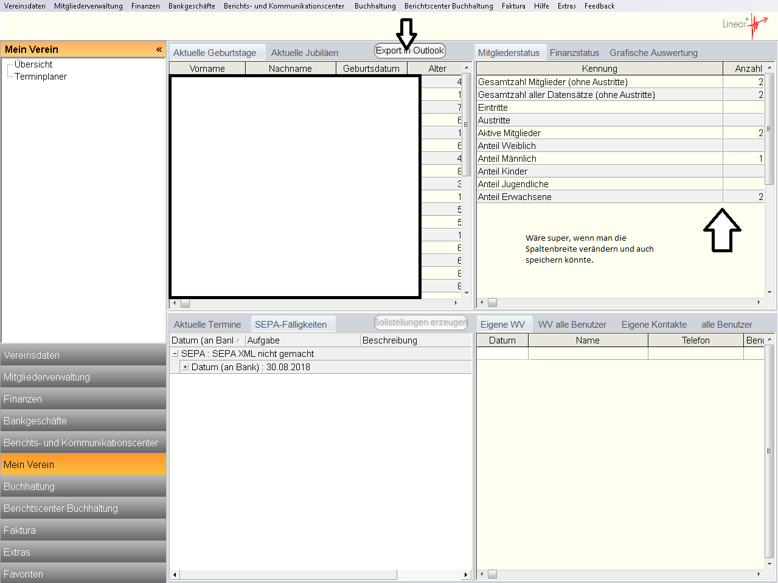Screen dimensions: 778x583
Task: Select the WV alle Benutzer tab
Action: click(572, 325)
